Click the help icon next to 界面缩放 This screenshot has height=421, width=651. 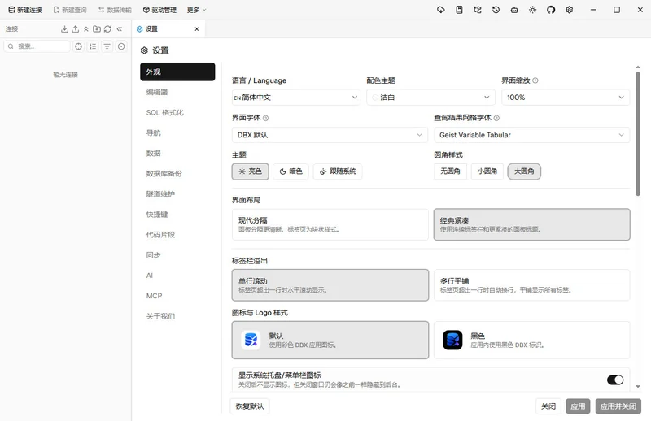tap(535, 80)
